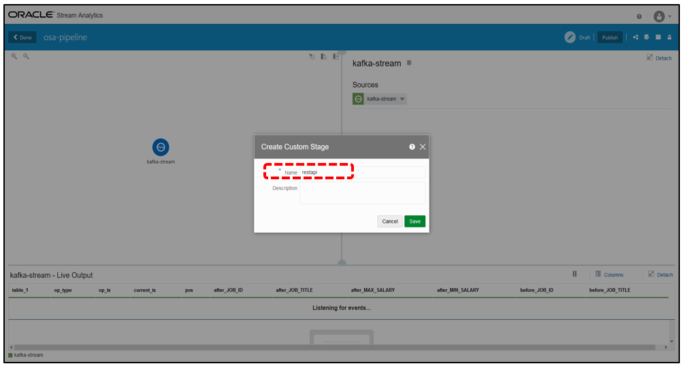
Task: Click the zoom in magnifier icon
Action: [x=14, y=56]
